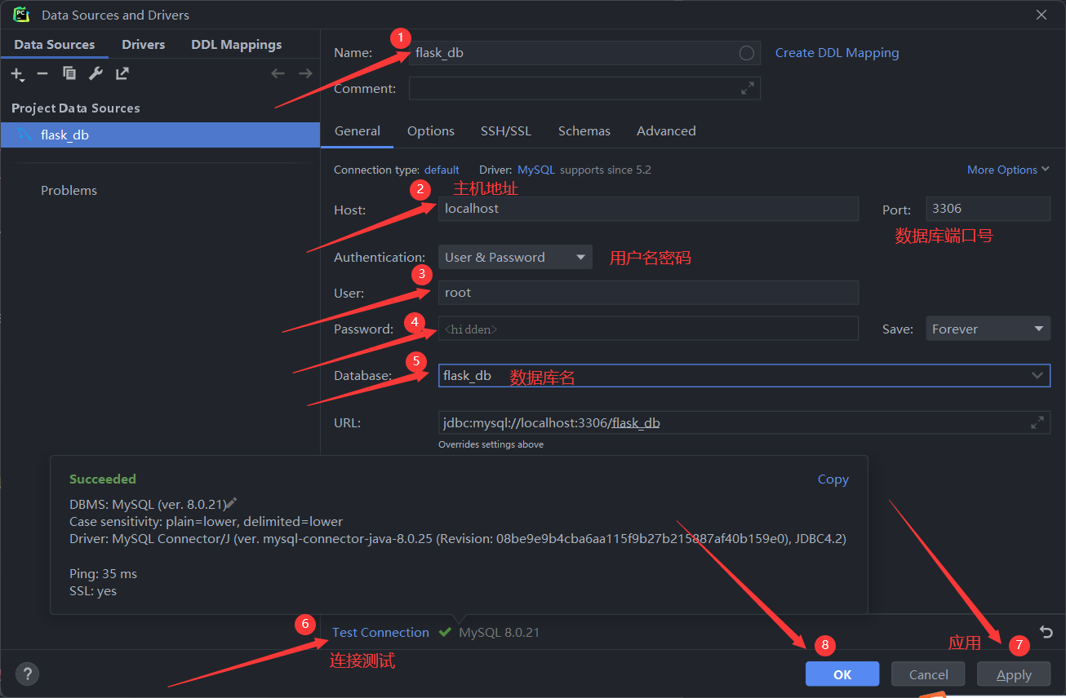Click the revert changes undo icon
Screen dimensions: 1066x698
click(x=1046, y=632)
